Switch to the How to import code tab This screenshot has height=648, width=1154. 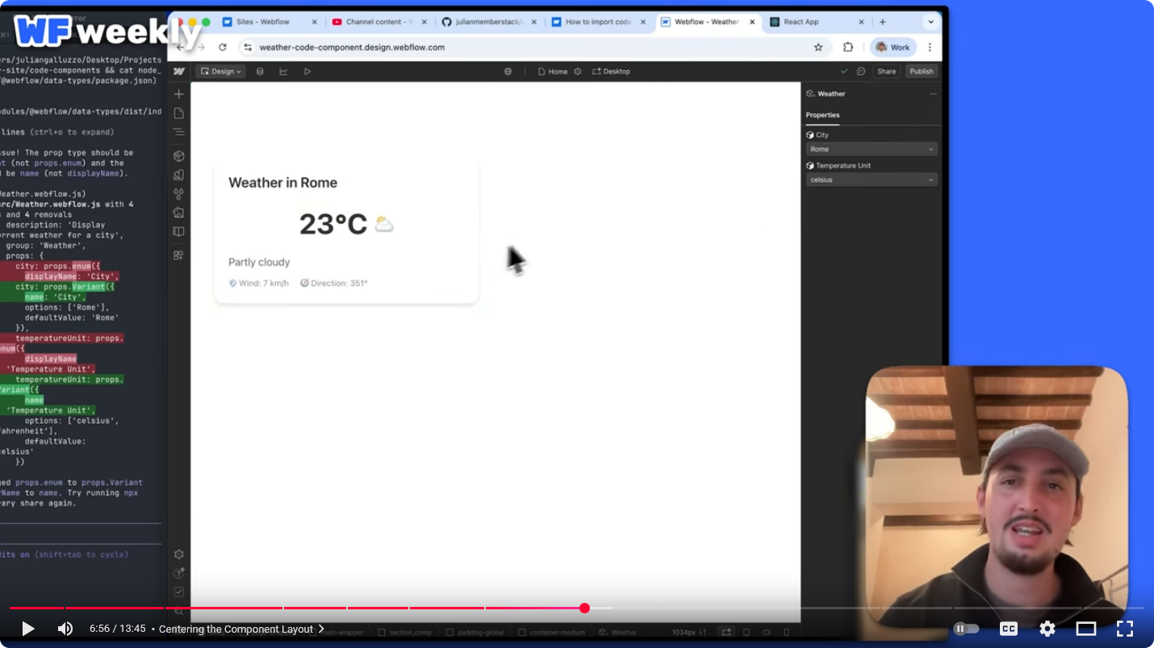point(598,22)
